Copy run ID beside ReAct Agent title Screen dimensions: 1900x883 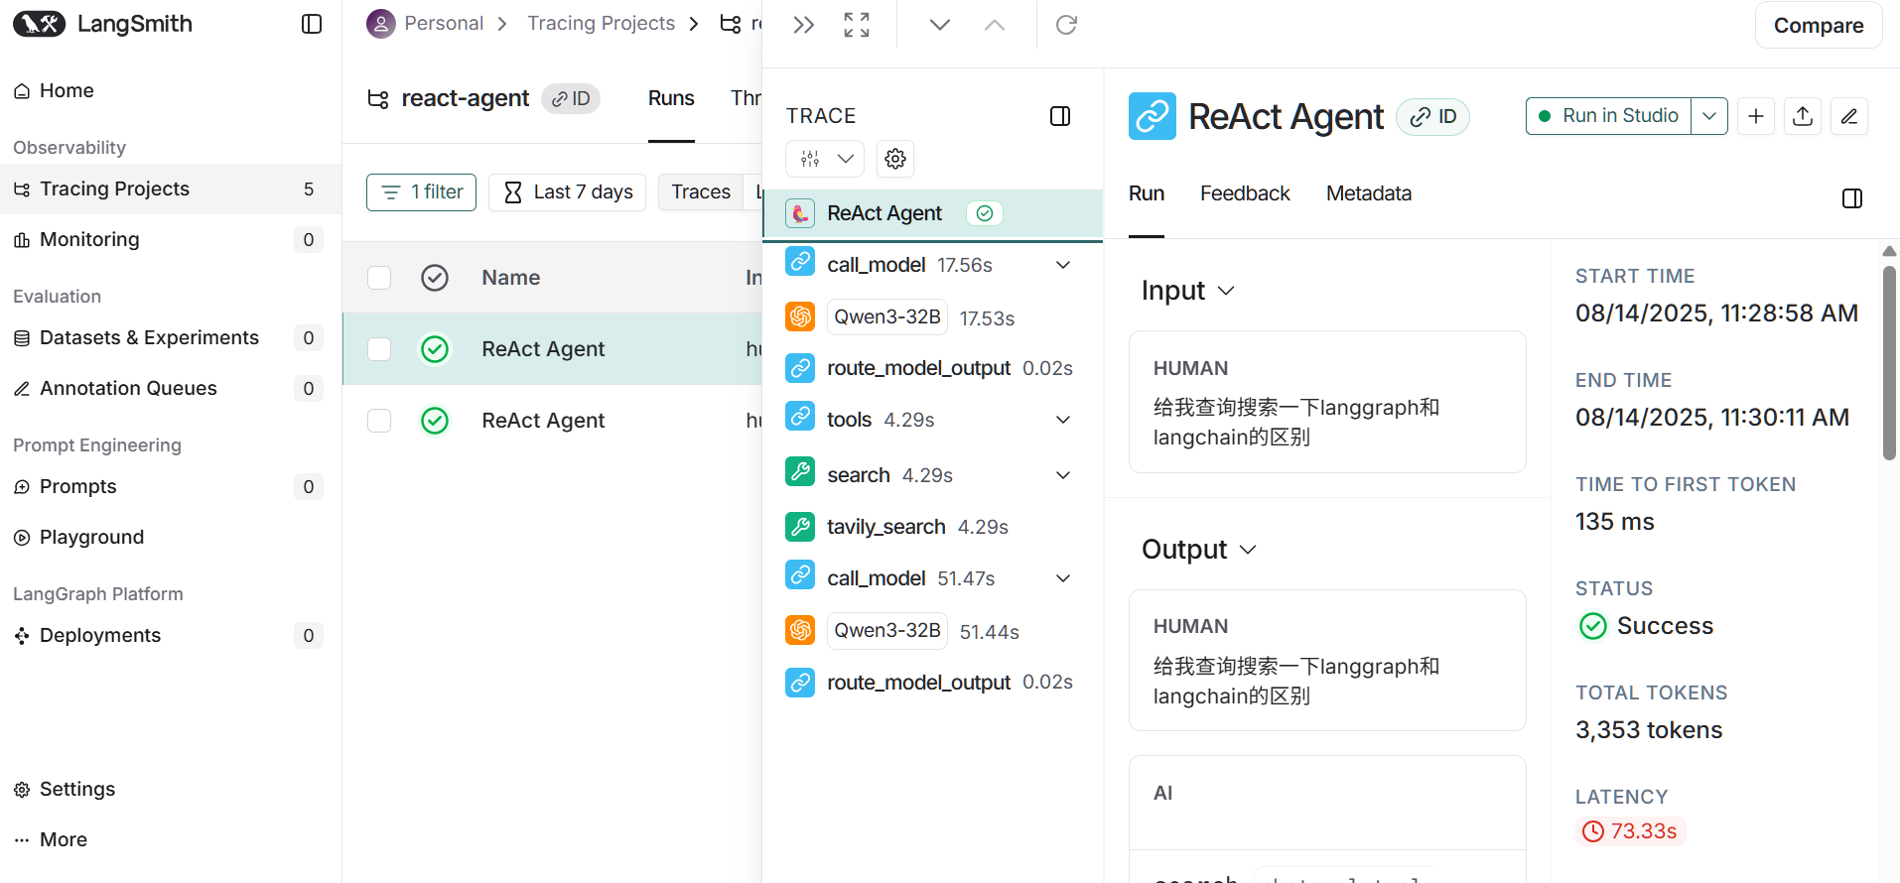coord(1433,117)
